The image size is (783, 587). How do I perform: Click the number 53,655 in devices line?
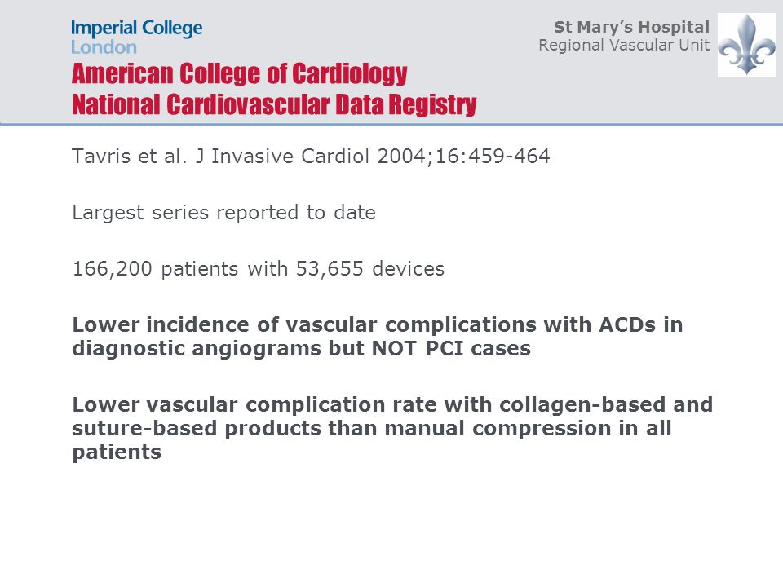[330, 269]
